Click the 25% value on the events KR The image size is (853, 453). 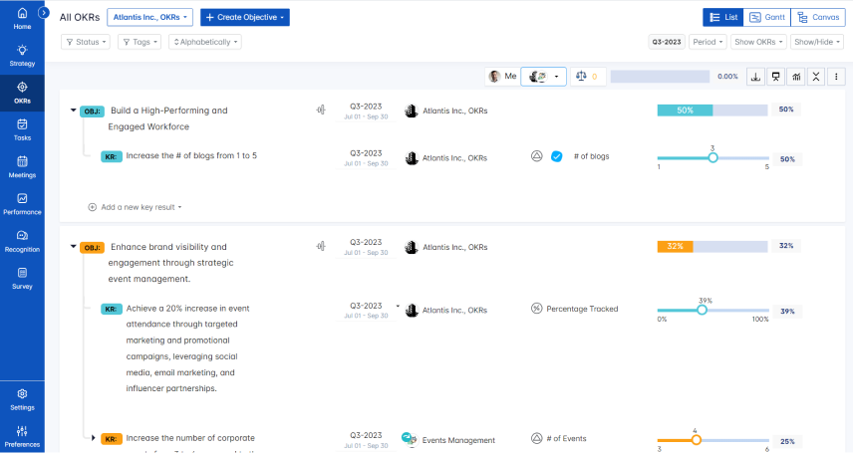787,442
